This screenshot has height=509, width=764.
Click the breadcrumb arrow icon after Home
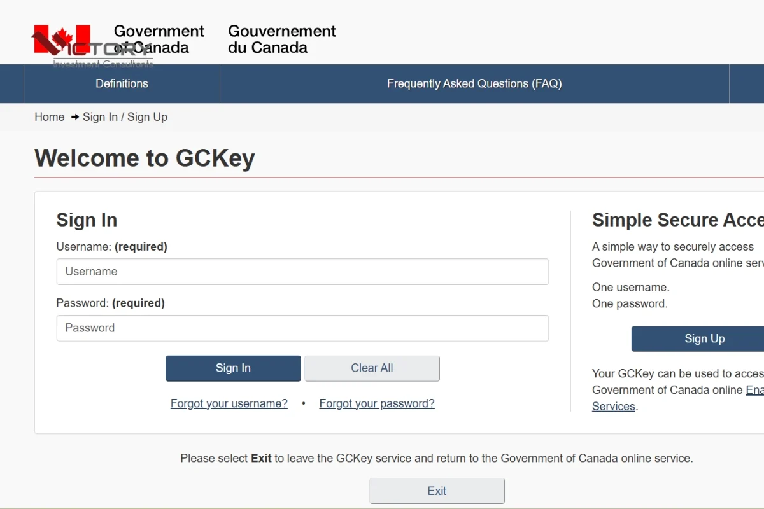75,117
